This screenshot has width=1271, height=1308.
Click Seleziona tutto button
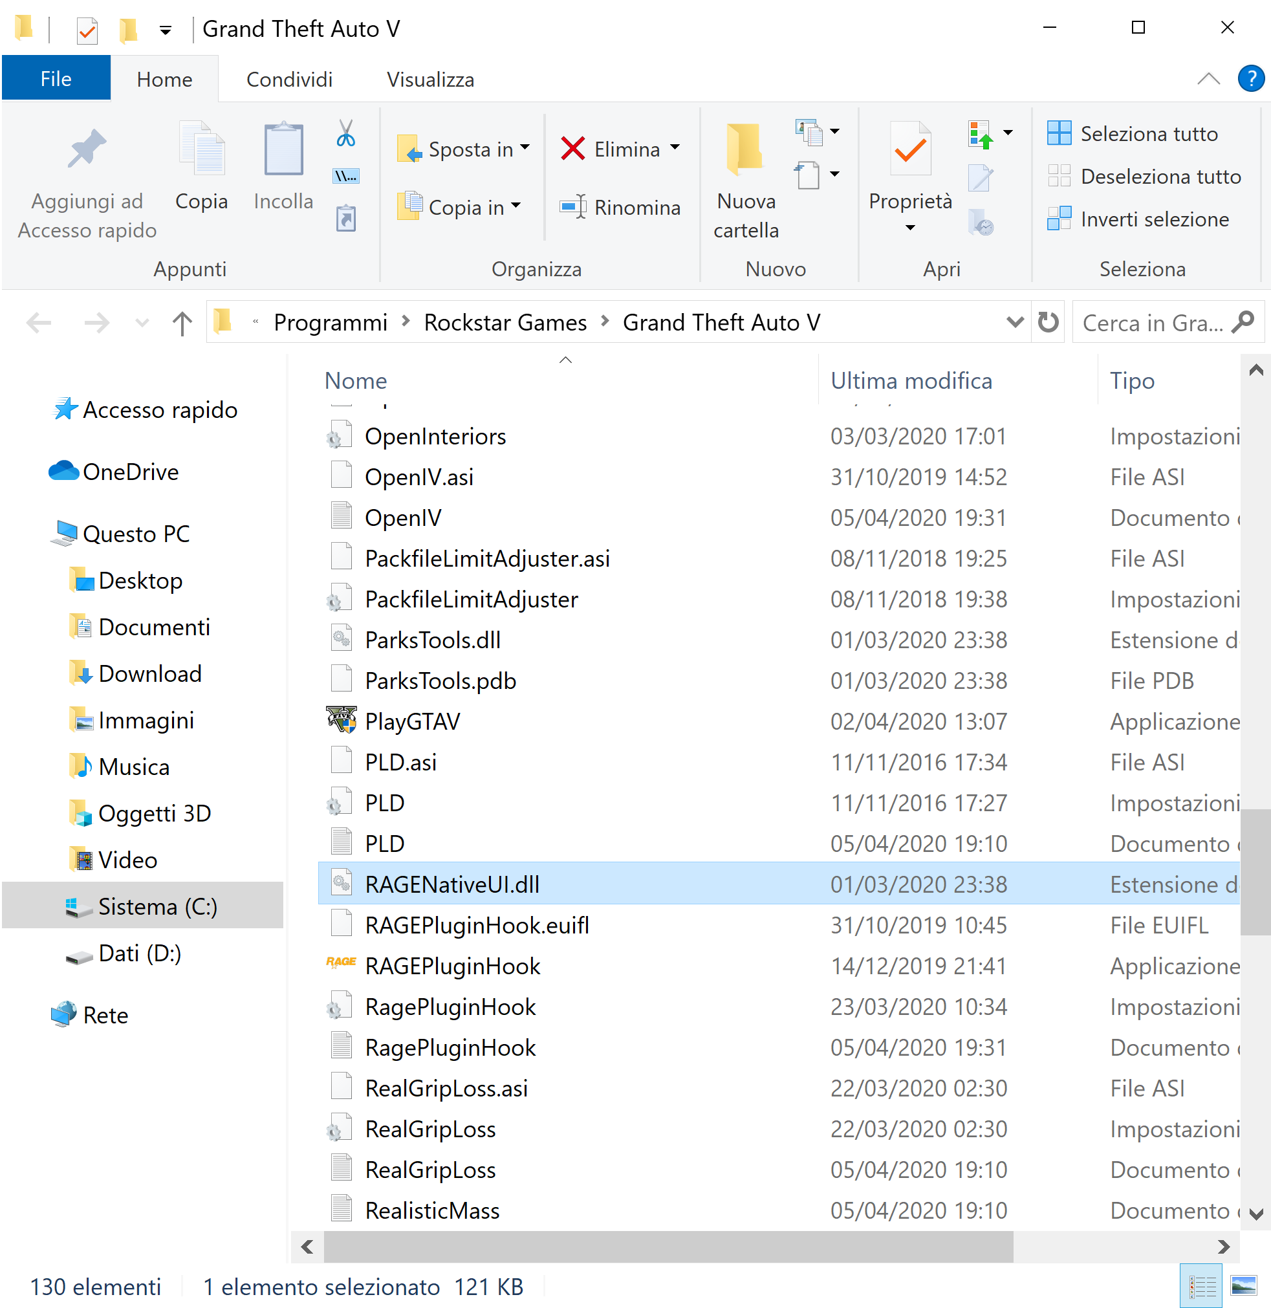pyautogui.click(x=1148, y=133)
